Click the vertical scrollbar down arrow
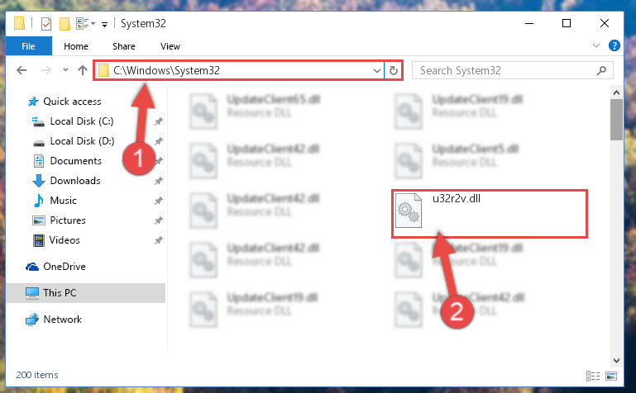This screenshot has width=636, height=393. tap(616, 361)
